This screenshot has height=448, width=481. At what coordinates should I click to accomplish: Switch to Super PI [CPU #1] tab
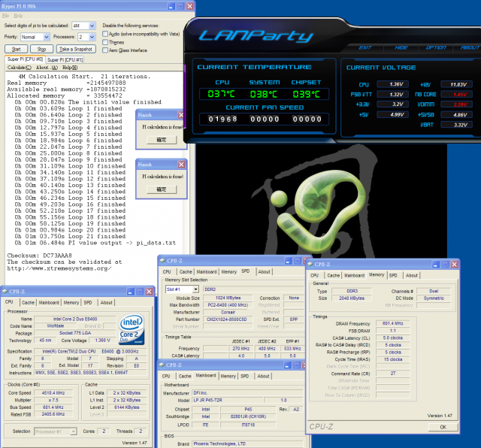pyautogui.click(x=65, y=59)
